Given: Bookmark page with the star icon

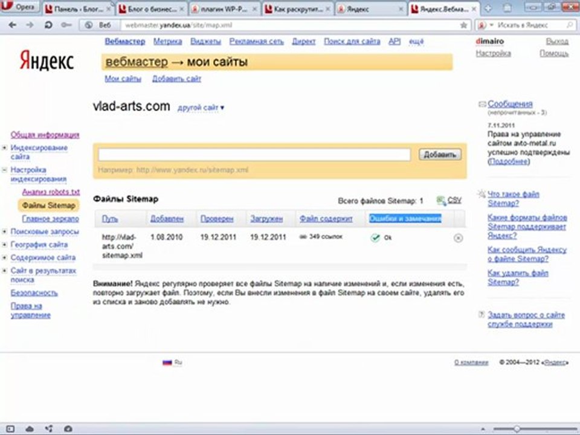Looking at the screenshot, I should (x=463, y=25).
